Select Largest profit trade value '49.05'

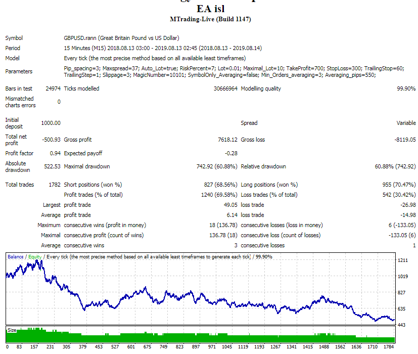tap(230, 205)
